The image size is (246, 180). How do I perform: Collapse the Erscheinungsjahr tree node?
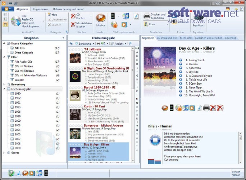coord(4,89)
